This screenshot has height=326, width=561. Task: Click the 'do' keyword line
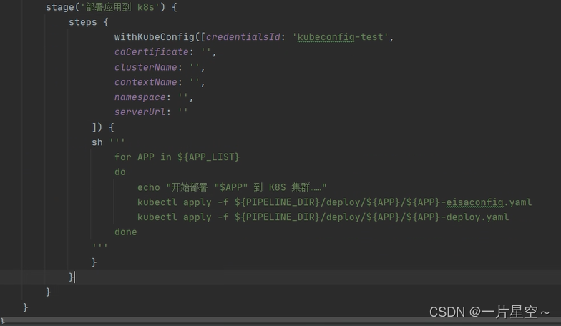click(120, 172)
